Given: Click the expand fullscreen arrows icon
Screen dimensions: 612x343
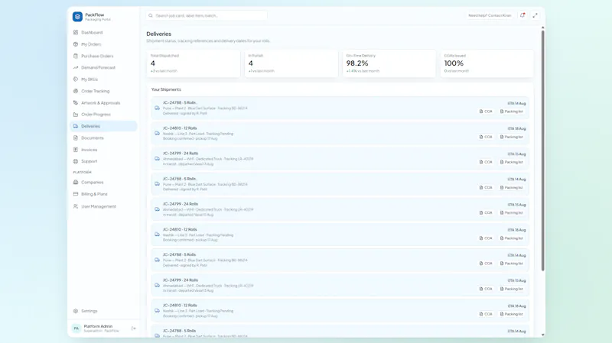Looking at the screenshot, I should click(535, 15).
